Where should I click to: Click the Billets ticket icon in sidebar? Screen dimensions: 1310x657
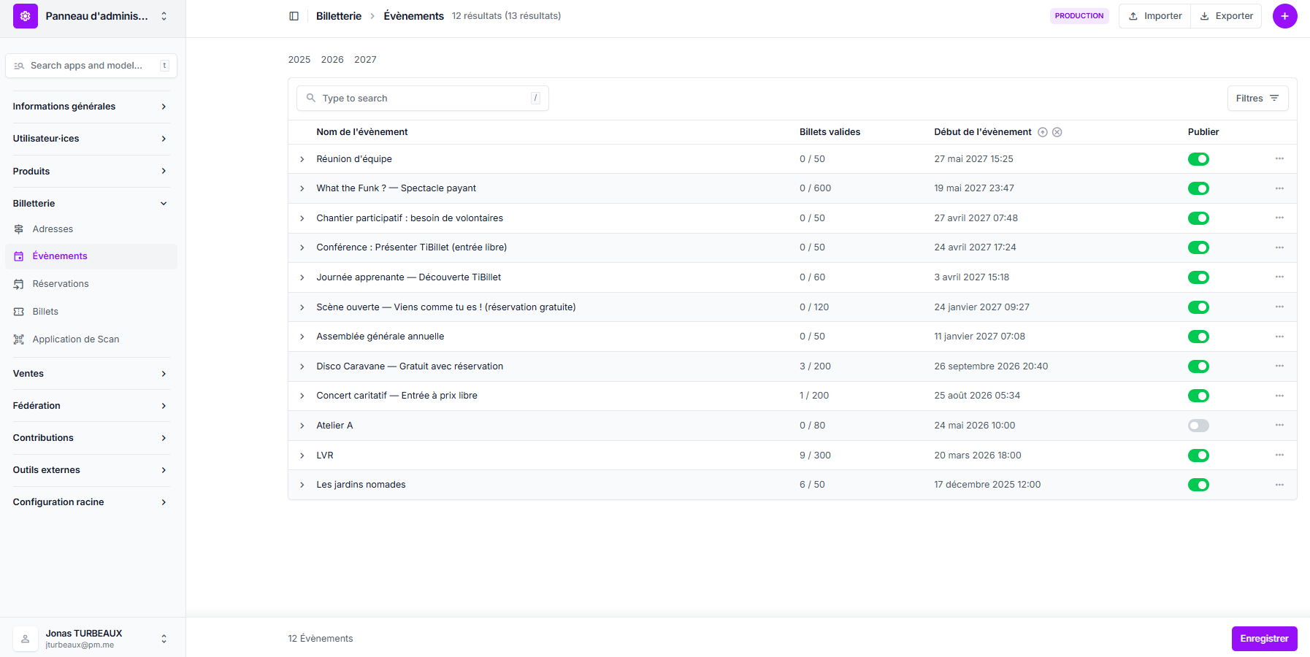[19, 312]
